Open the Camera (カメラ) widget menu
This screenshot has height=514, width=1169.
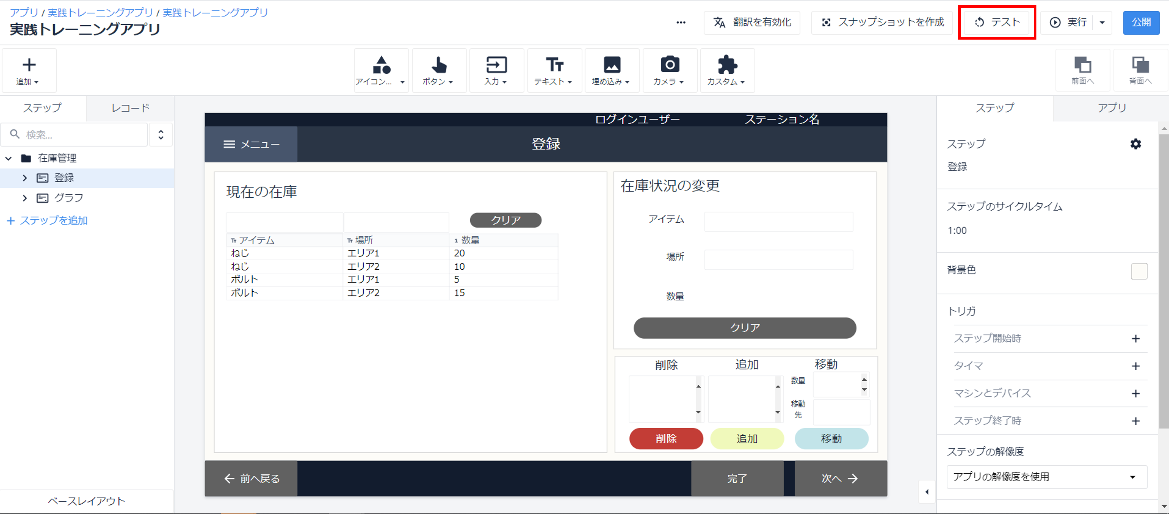[x=670, y=70]
